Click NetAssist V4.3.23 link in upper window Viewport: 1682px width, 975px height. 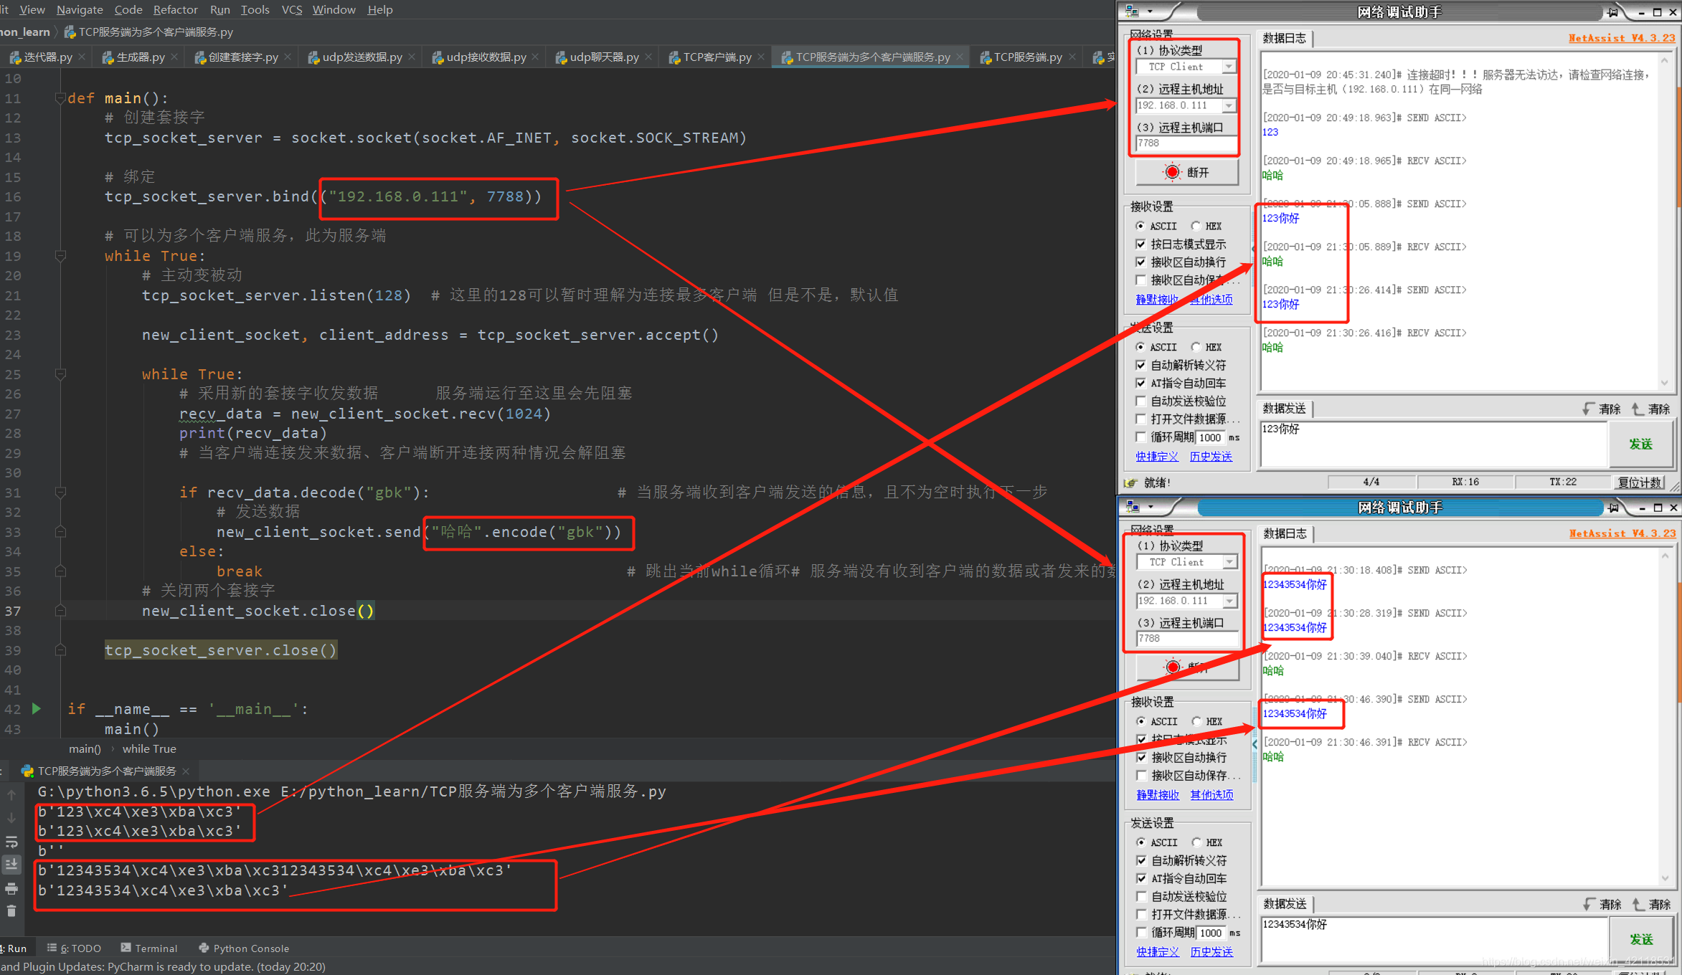click(x=1622, y=38)
